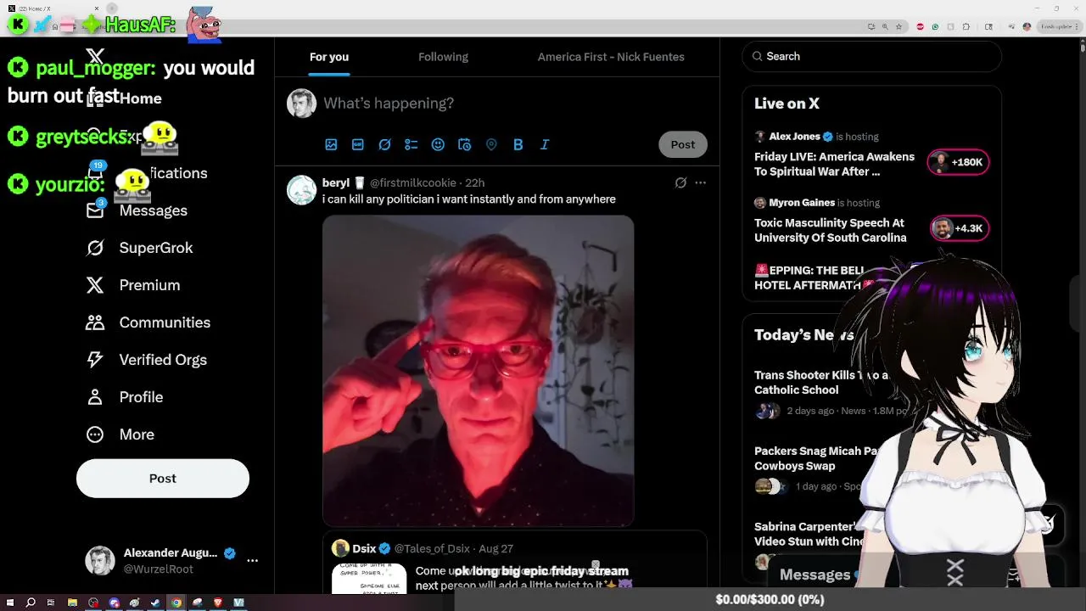Open Verified Orgs page
Image resolution: width=1086 pixels, height=611 pixels.
pyautogui.click(x=146, y=360)
